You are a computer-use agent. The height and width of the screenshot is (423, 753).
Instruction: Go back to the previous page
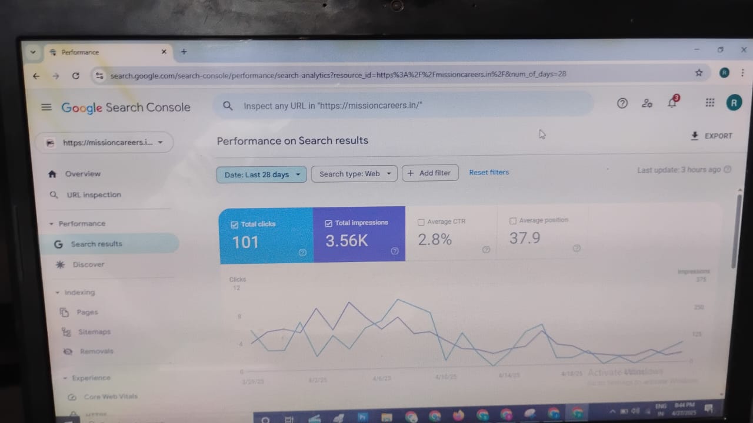coord(36,76)
